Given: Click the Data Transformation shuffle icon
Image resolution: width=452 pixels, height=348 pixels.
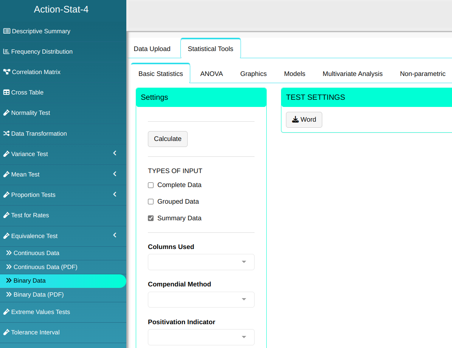Looking at the screenshot, I should pyautogui.click(x=6, y=134).
